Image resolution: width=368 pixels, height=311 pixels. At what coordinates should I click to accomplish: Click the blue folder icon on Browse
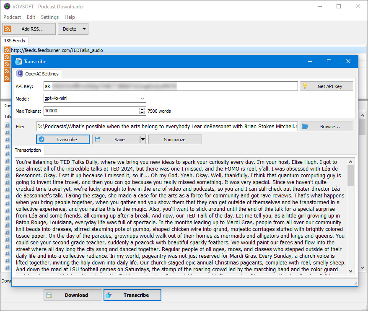pos(305,126)
